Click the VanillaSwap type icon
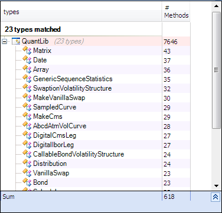Image resolution: width=222 pixels, height=213 pixels. click(x=27, y=173)
